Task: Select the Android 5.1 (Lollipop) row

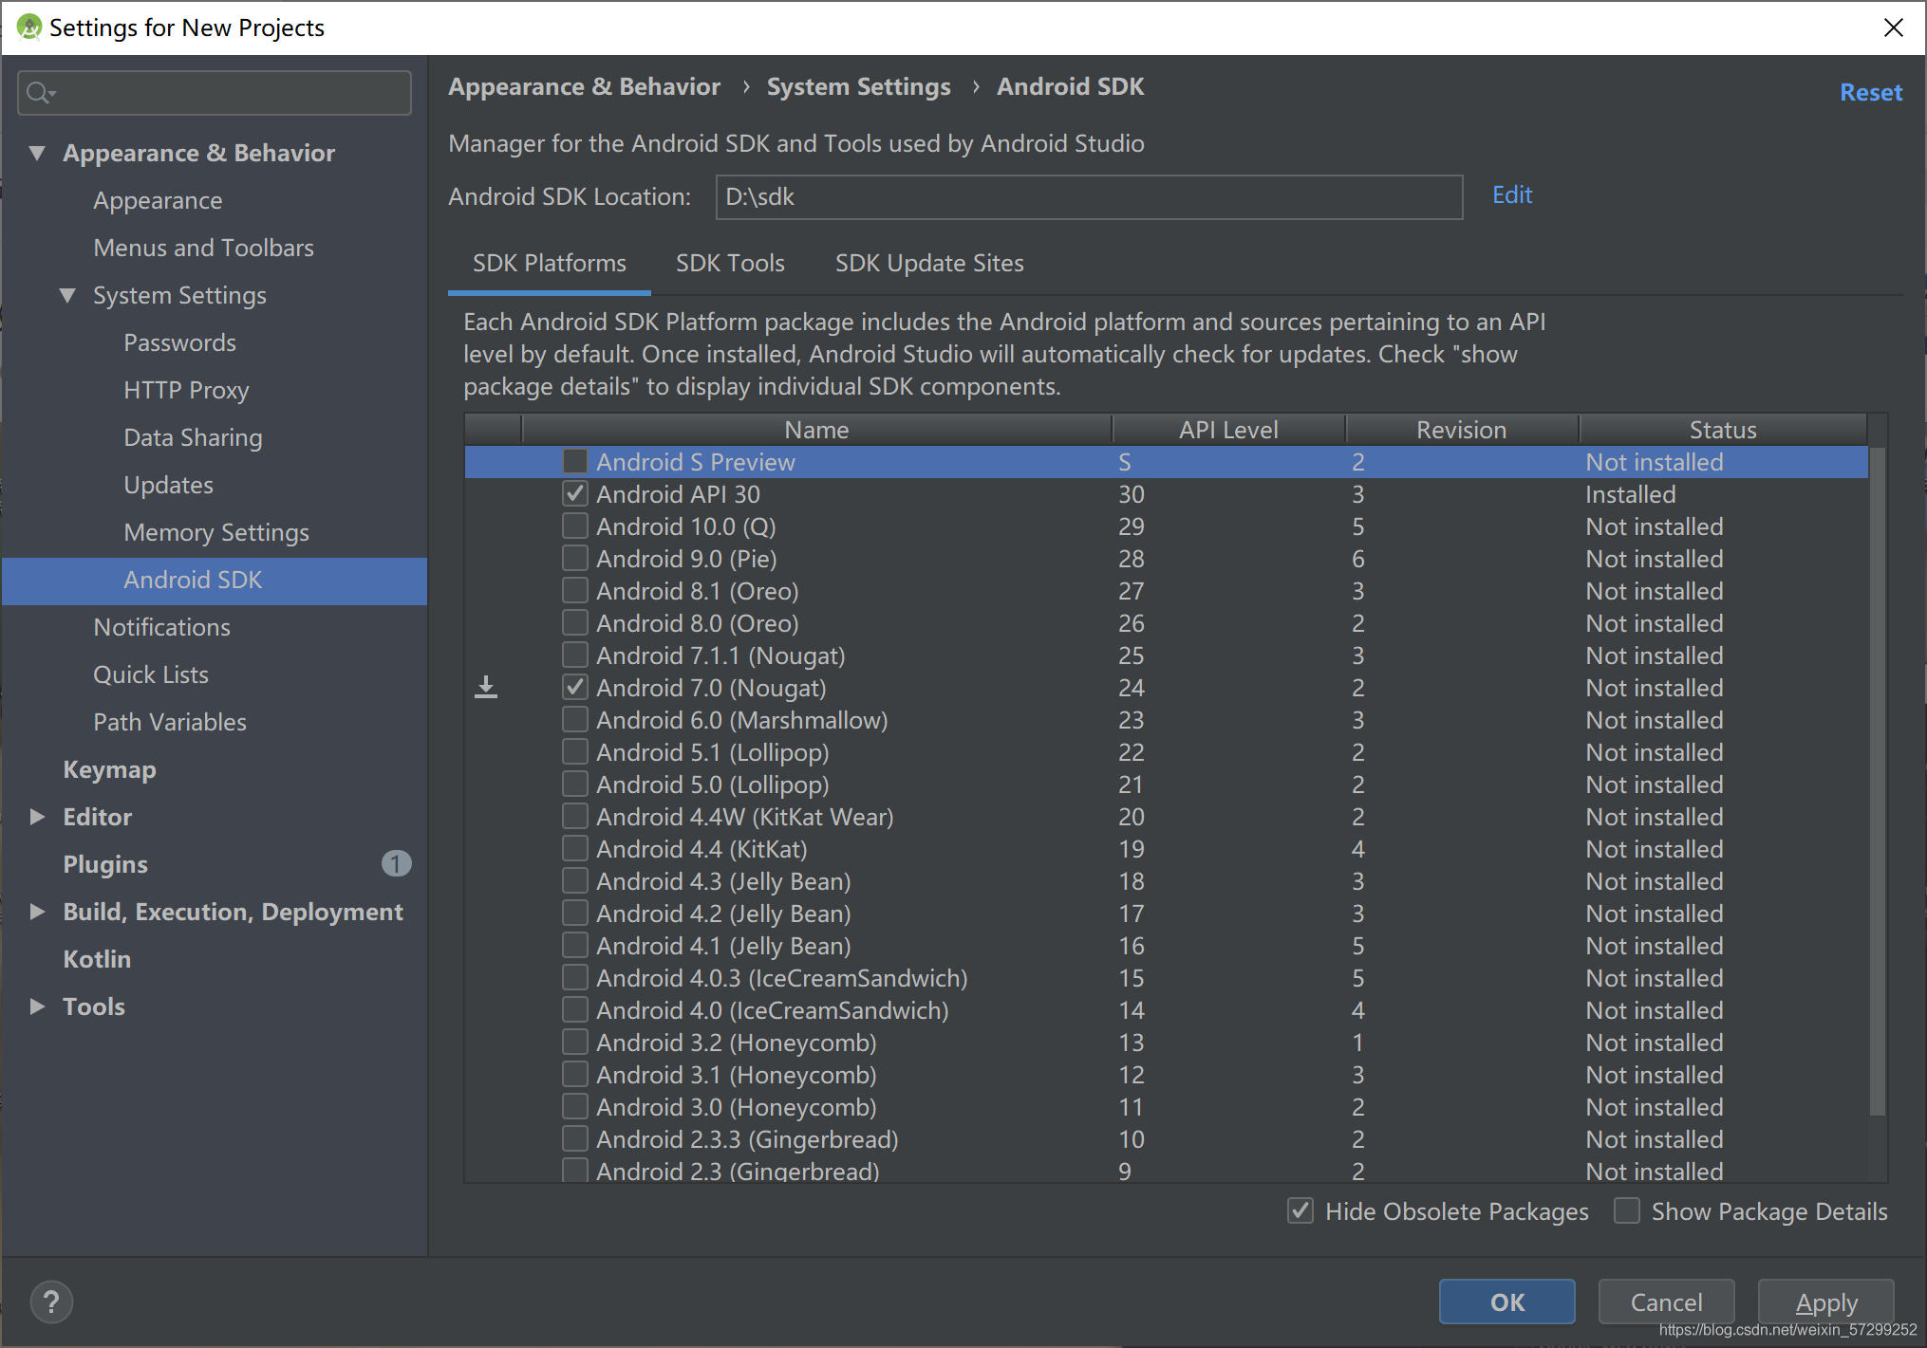Action: pyautogui.click(x=1166, y=752)
